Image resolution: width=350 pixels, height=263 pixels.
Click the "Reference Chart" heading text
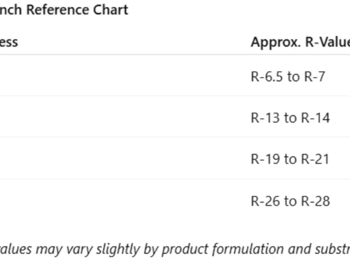(x=77, y=10)
